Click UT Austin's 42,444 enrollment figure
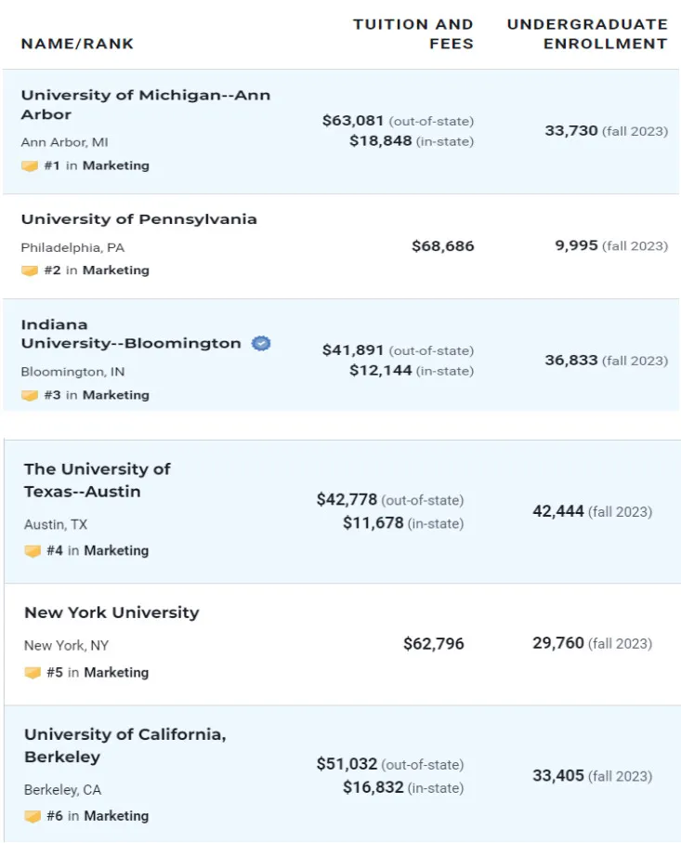 click(557, 511)
